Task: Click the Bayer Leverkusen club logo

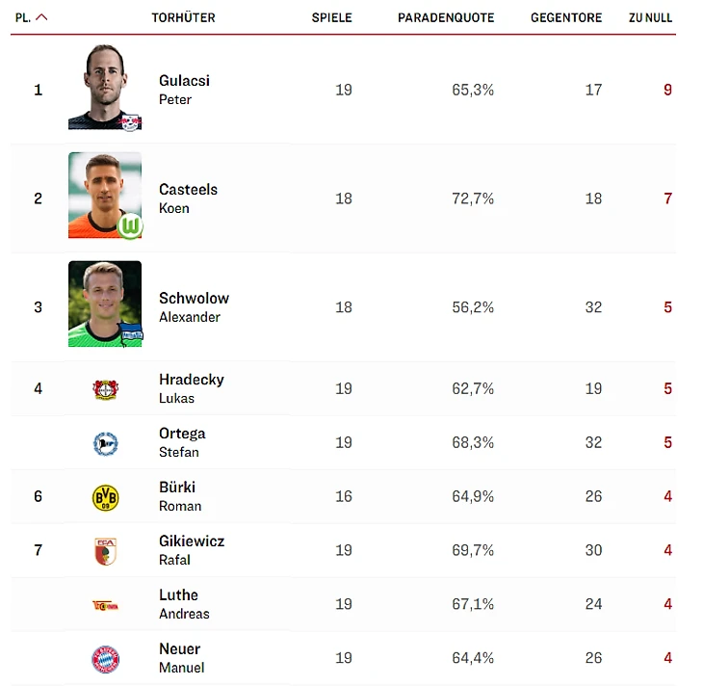Action: 105,389
